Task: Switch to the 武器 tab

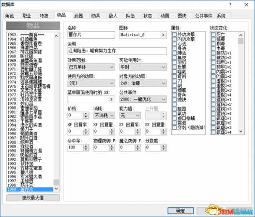Action: pos(78,16)
